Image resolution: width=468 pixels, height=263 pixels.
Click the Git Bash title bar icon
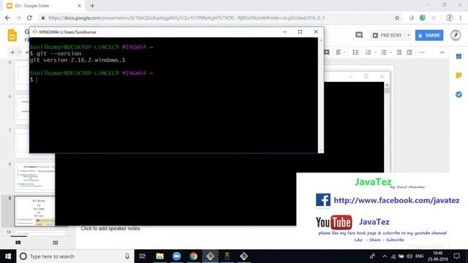coord(35,31)
